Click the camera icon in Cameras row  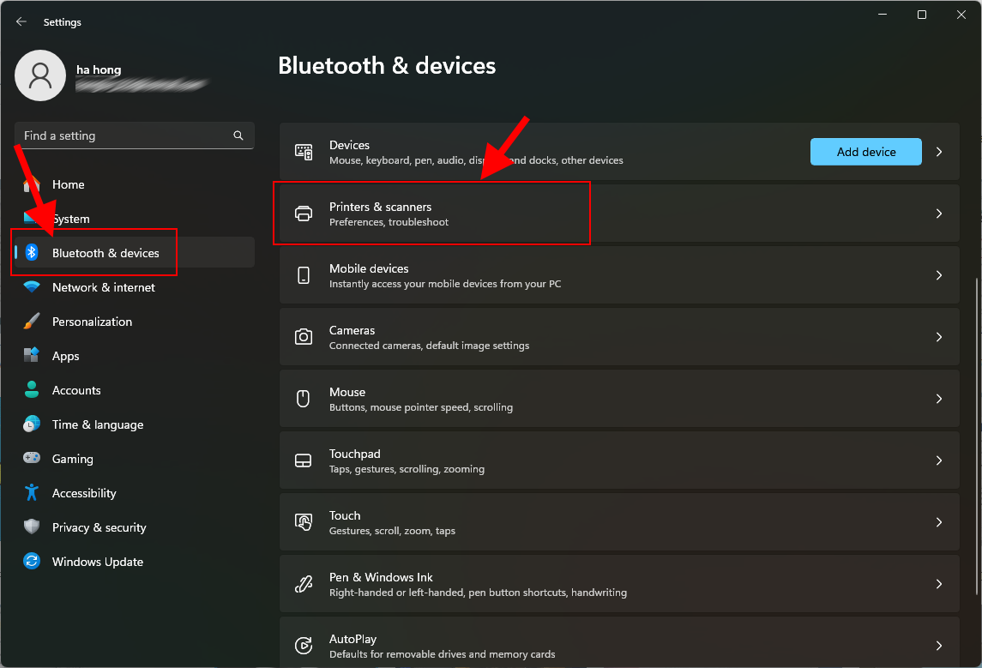click(304, 337)
